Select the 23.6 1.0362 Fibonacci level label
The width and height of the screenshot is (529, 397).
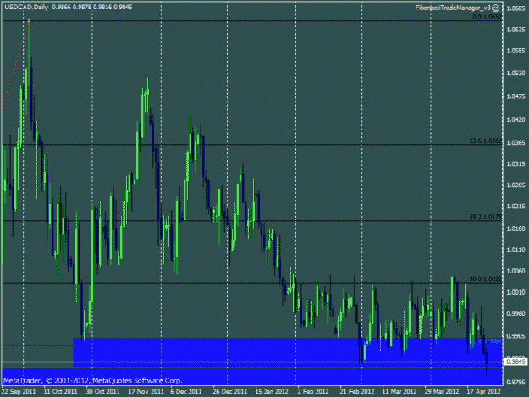click(486, 141)
